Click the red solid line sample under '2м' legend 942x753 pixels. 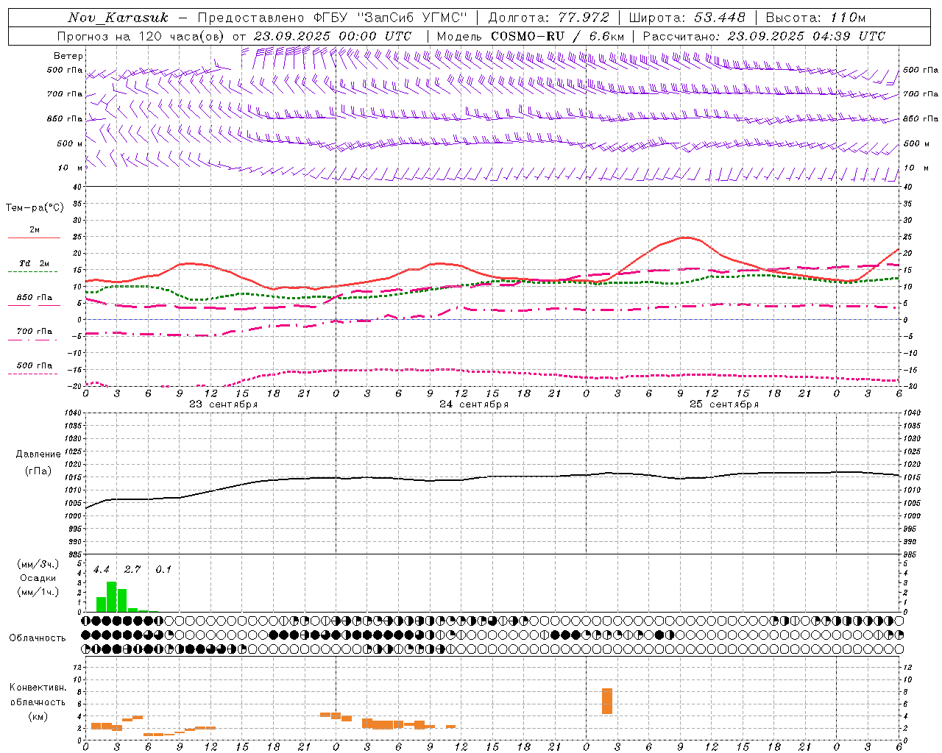(x=34, y=238)
